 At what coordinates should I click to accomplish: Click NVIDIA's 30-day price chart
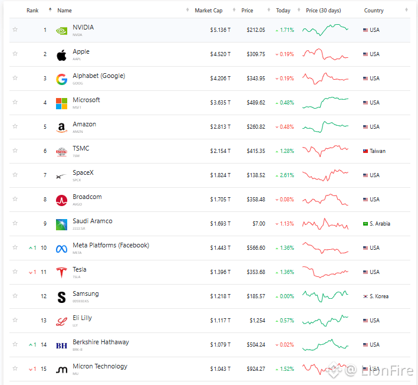[x=325, y=30]
